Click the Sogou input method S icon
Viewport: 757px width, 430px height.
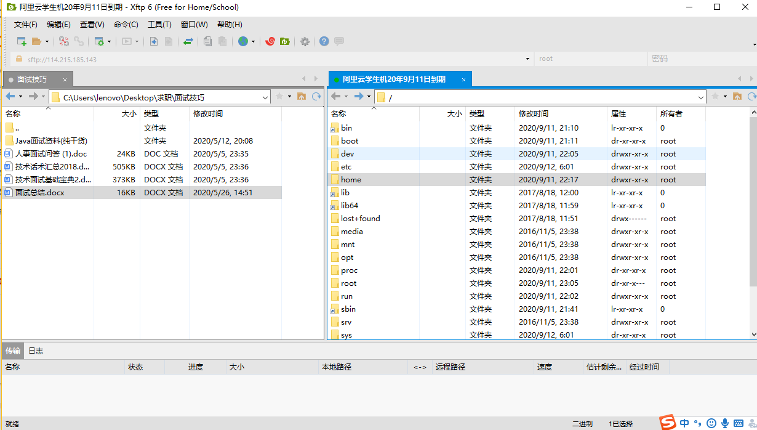click(668, 423)
